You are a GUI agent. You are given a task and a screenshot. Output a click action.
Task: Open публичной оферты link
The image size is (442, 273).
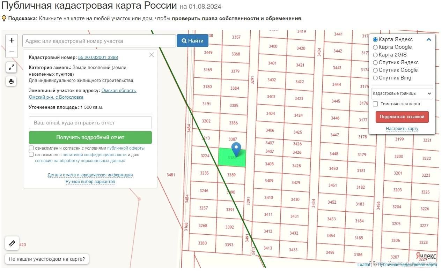[x=126, y=148]
